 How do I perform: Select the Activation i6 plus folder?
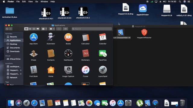[x=10, y=10]
